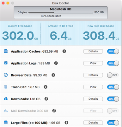Show info for Browser Data

[53, 75]
